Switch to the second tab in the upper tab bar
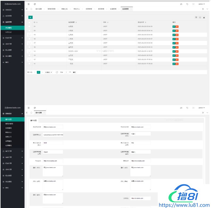 (51, 9)
